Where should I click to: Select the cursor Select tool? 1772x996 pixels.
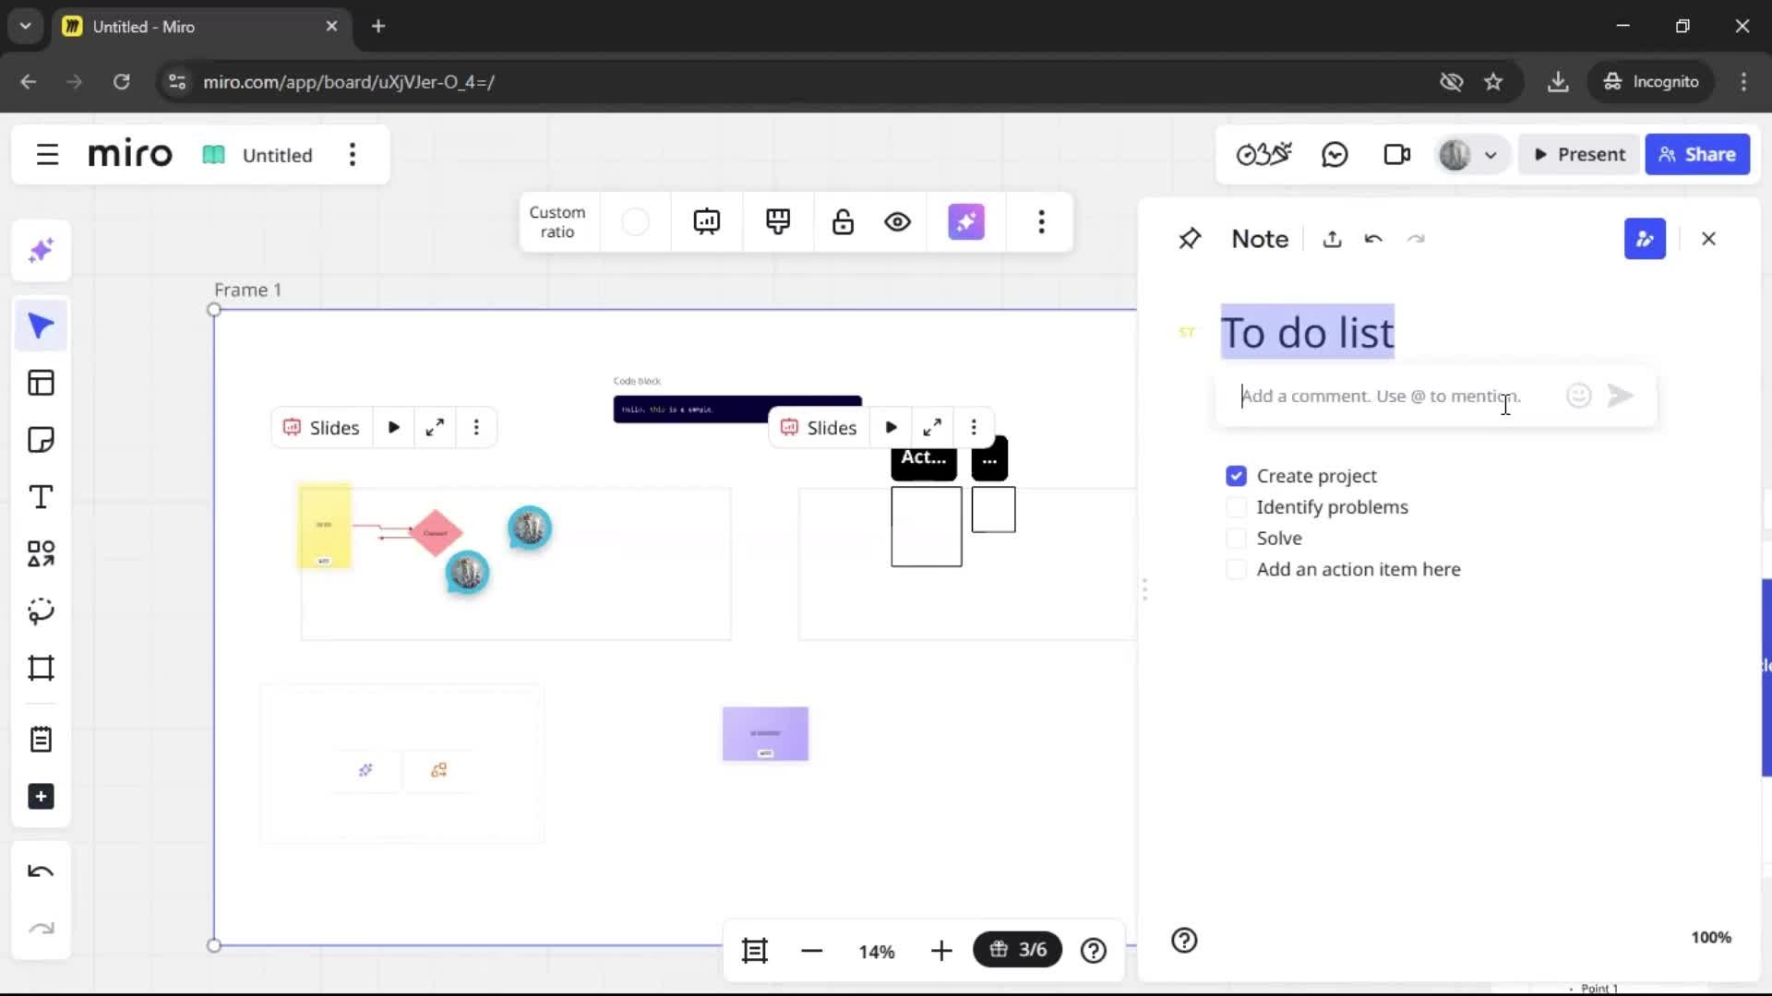[41, 326]
